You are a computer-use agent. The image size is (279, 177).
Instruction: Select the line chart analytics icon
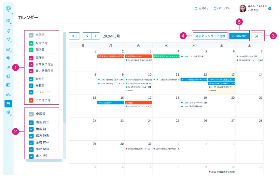click(x=8, y=49)
